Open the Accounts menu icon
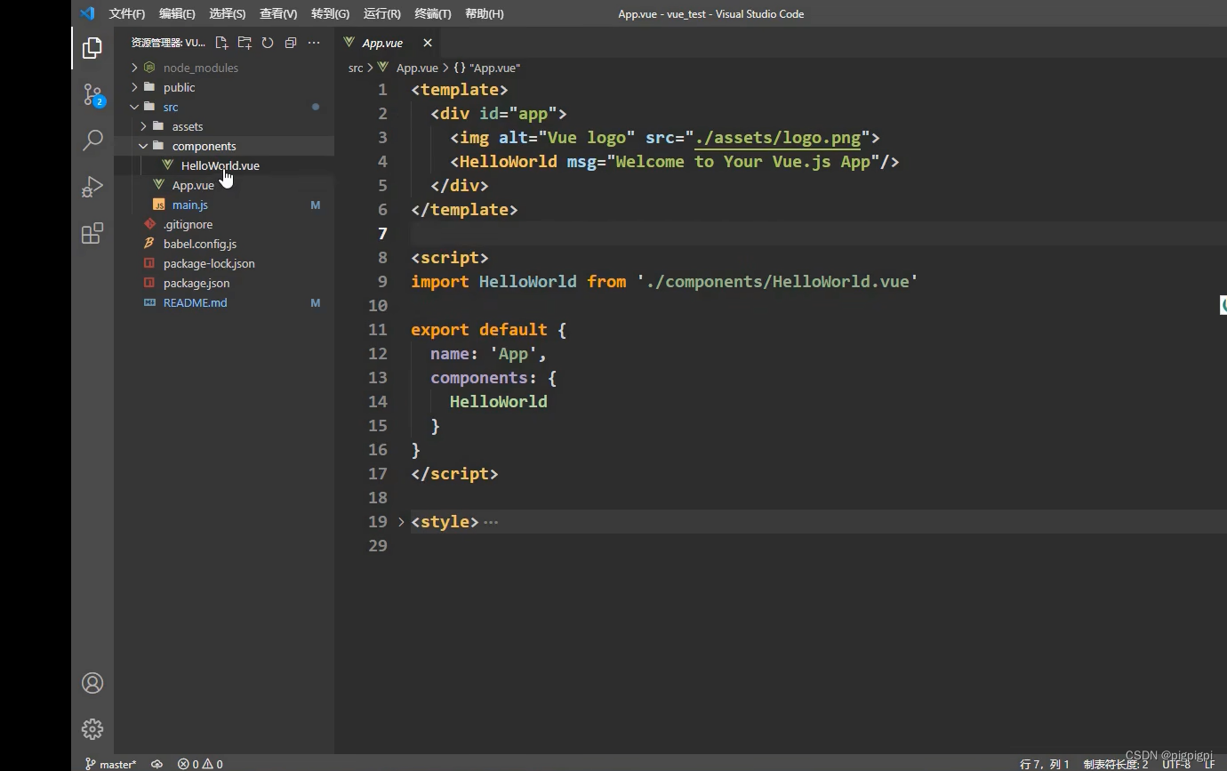The image size is (1227, 771). 92,683
